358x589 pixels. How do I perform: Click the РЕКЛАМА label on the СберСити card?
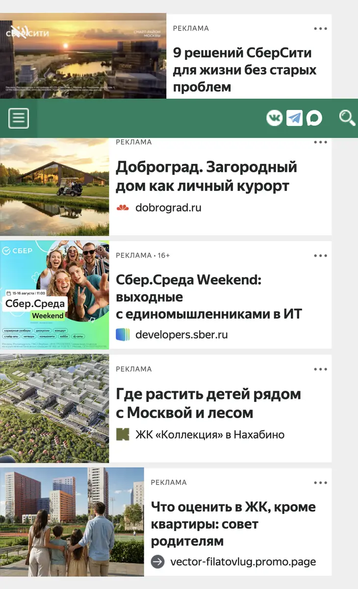click(x=191, y=28)
